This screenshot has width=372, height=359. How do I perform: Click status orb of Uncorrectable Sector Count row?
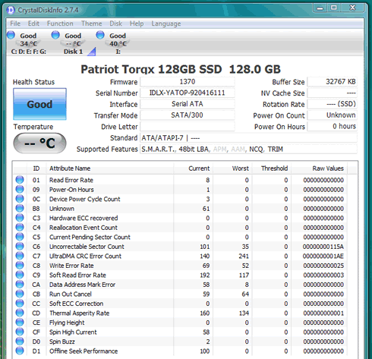(x=20, y=246)
